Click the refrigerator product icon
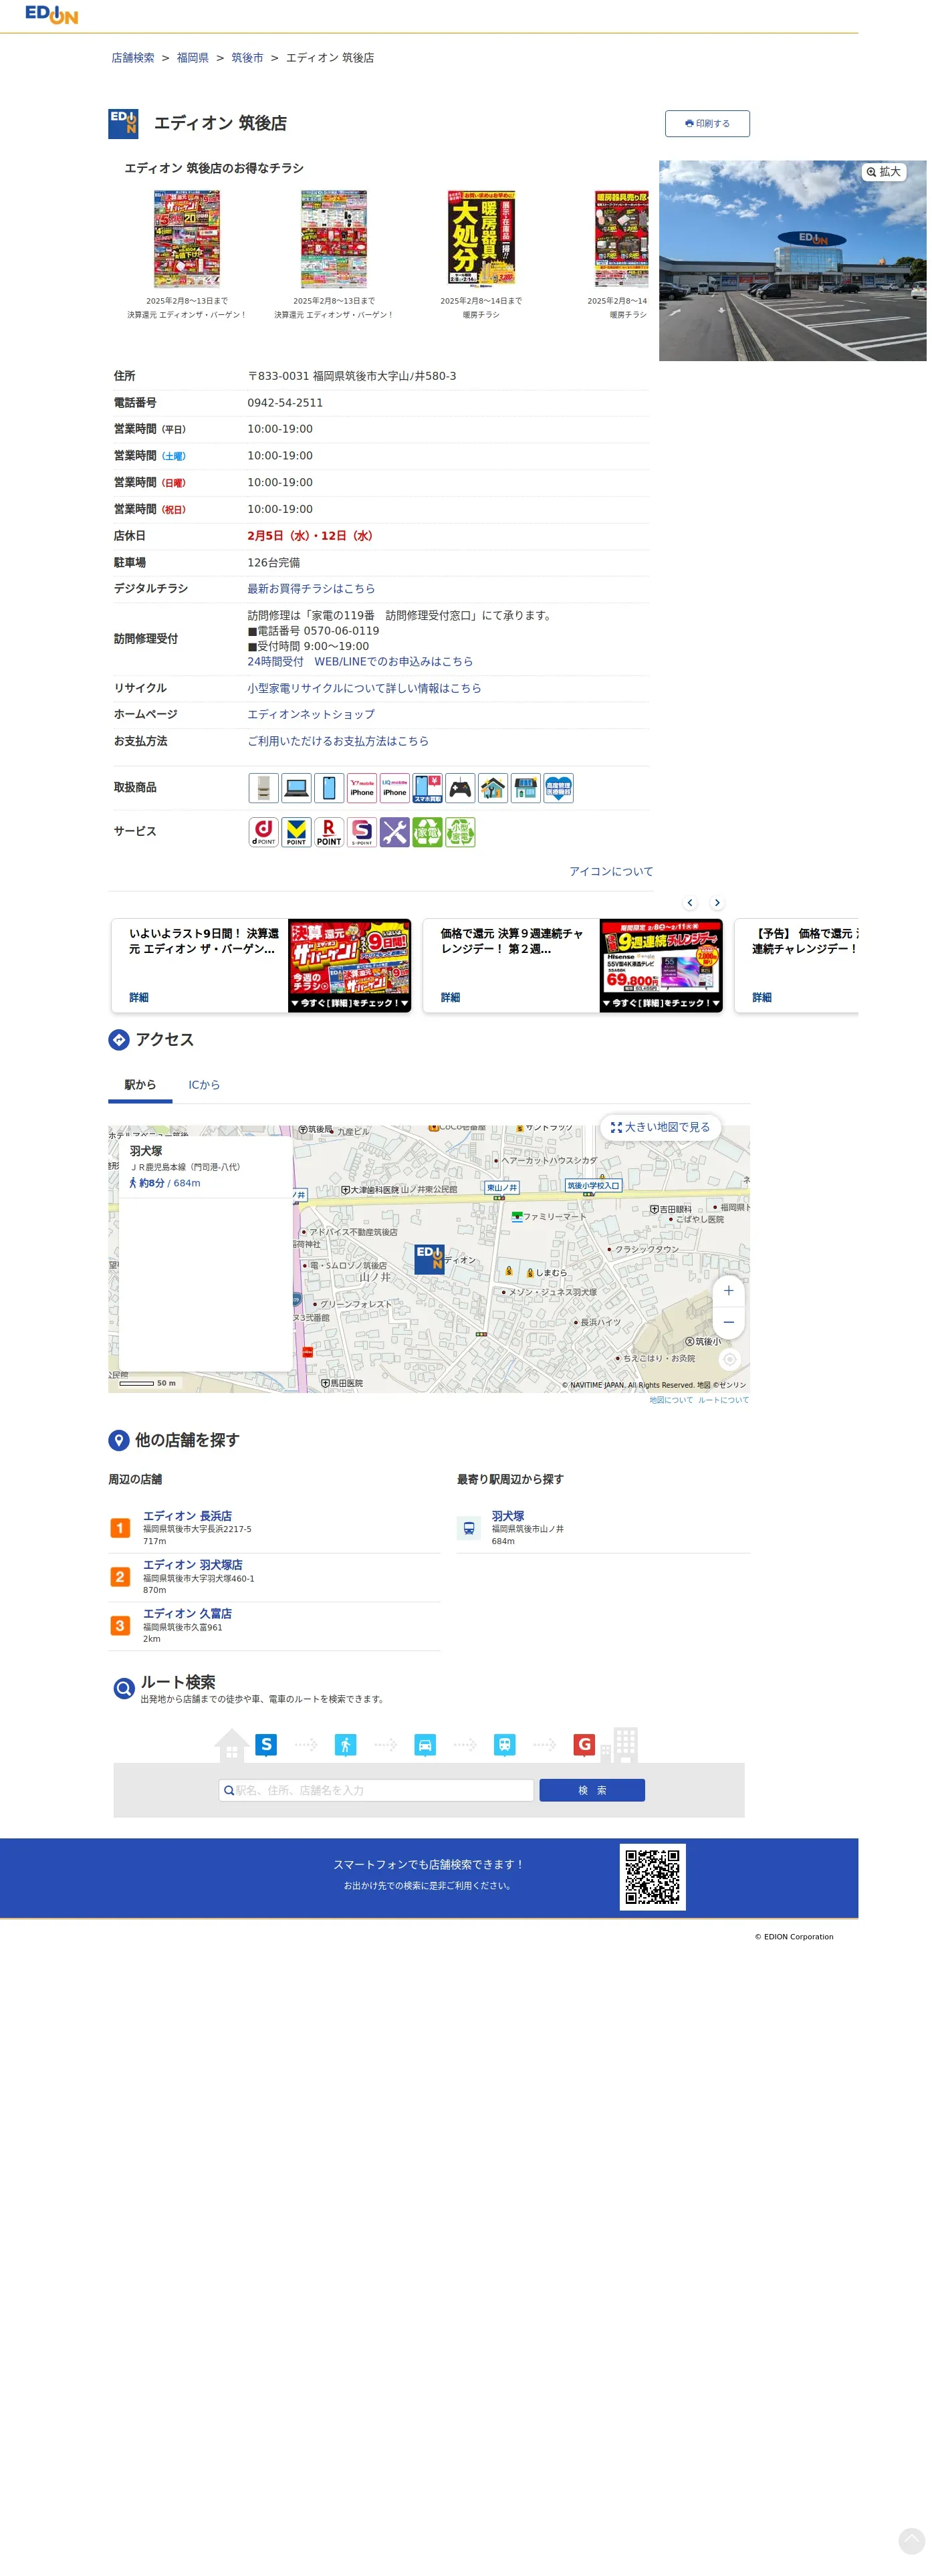Viewport: 932px width, 2576px height. [x=263, y=788]
